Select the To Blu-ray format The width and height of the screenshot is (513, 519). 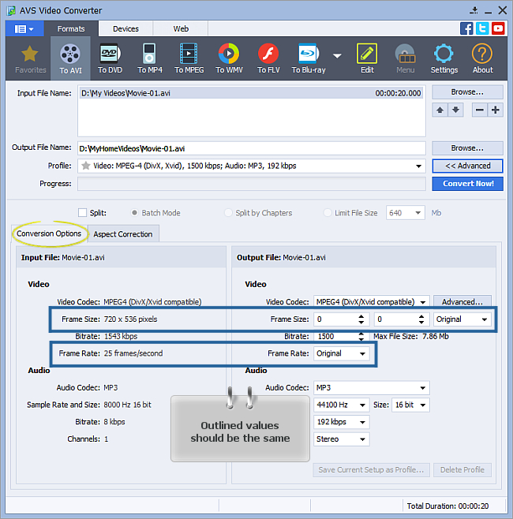click(x=309, y=59)
